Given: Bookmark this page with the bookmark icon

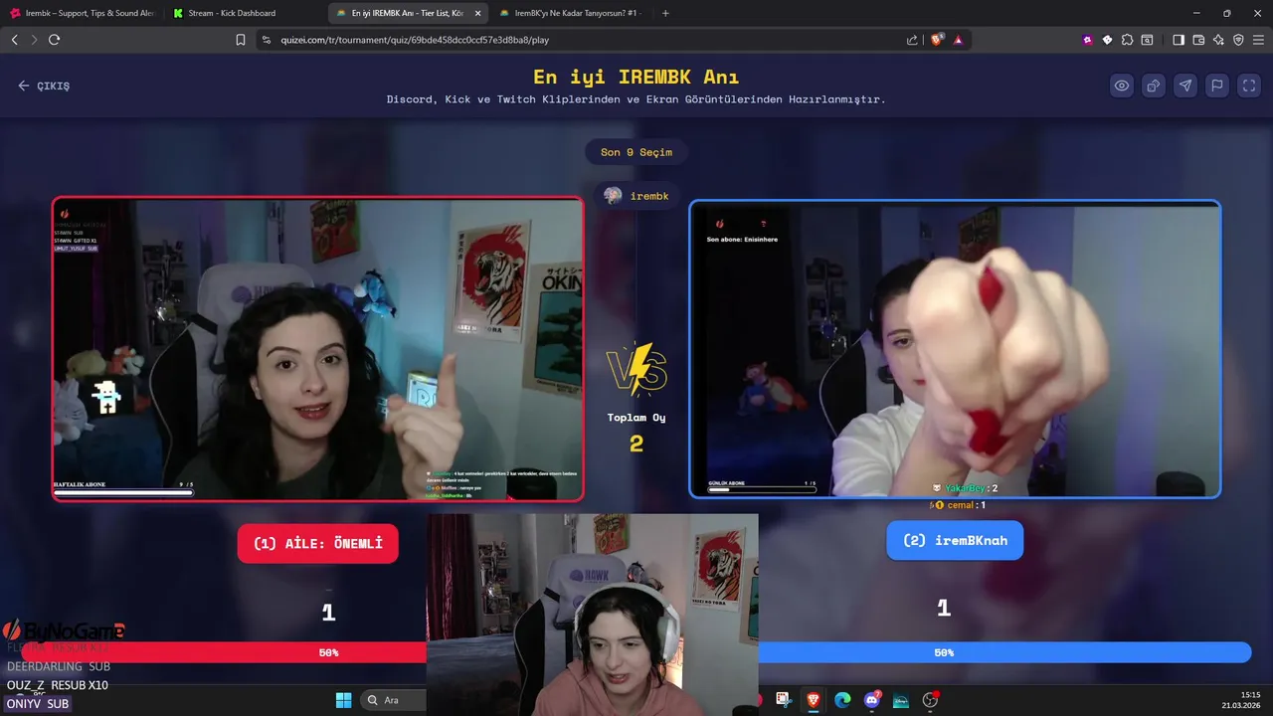Looking at the screenshot, I should pyautogui.click(x=241, y=40).
